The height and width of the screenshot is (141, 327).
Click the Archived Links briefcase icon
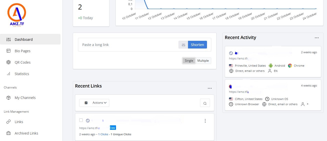[8, 133]
